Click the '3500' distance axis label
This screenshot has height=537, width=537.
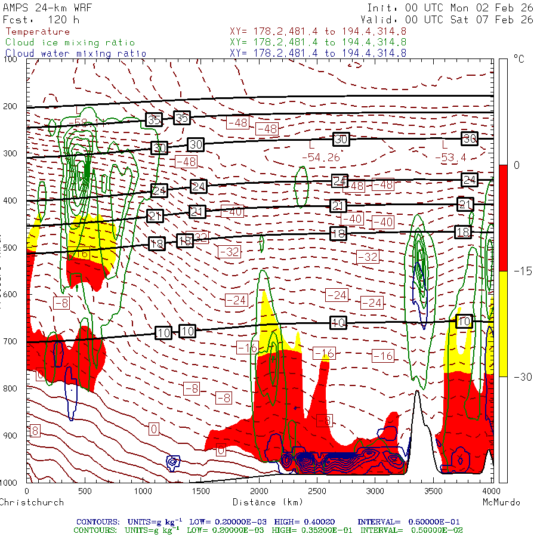point(433,491)
